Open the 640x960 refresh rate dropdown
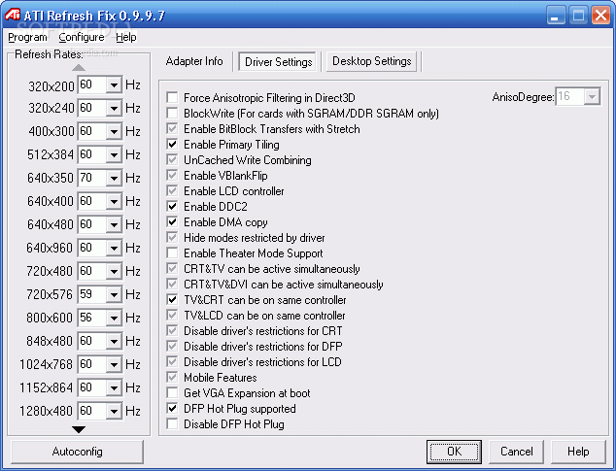The image size is (616, 471). click(x=114, y=248)
